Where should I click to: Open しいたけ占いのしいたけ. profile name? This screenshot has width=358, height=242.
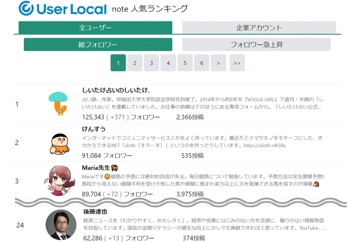[x=116, y=90]
